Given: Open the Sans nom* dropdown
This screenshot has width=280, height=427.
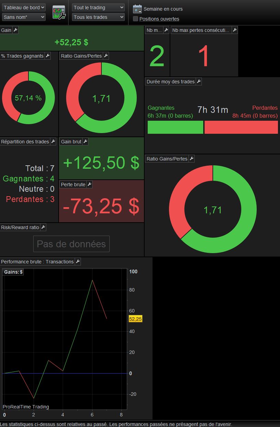Looking at the screenshot, I should point(24,17).
